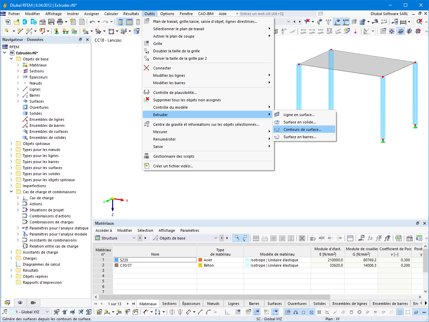Toggle first selection sync button in Matériaux toolbar
The height and width of the screenshot is (322, 429).
tap(236, 238)
